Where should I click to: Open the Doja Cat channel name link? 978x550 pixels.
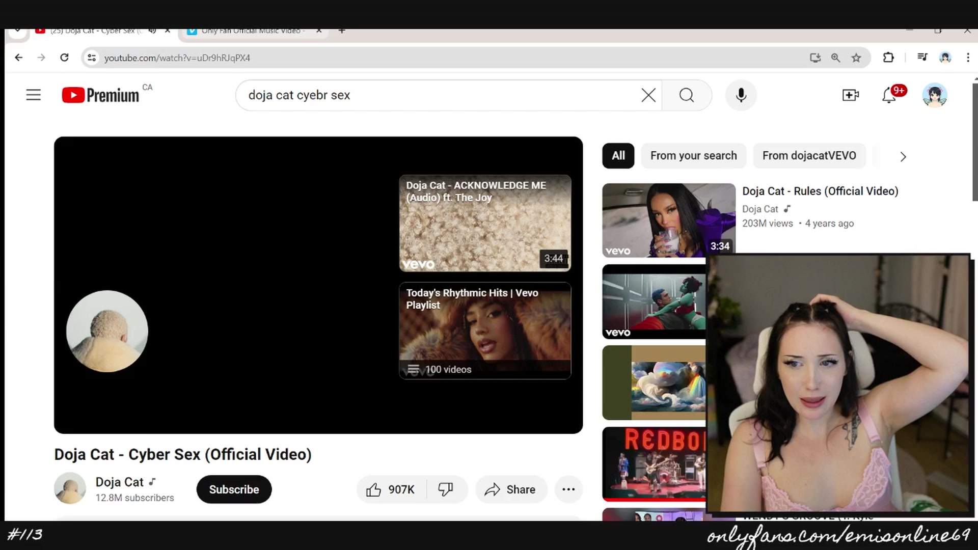120,482
